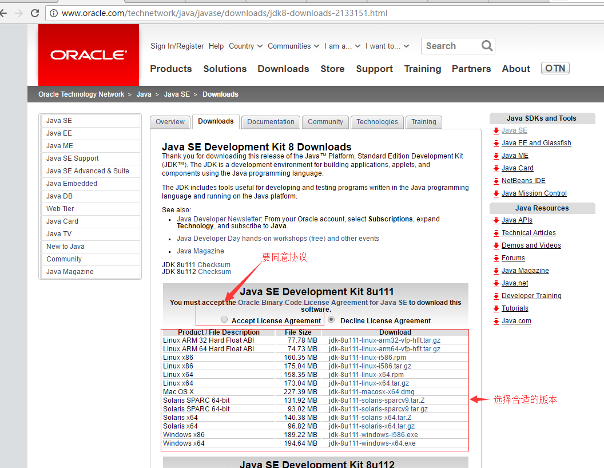Click download arrow icon beside Java EE and Glassfish
Image resolution: width=604 pixels, height=468 pixels.
pos(496,143)
